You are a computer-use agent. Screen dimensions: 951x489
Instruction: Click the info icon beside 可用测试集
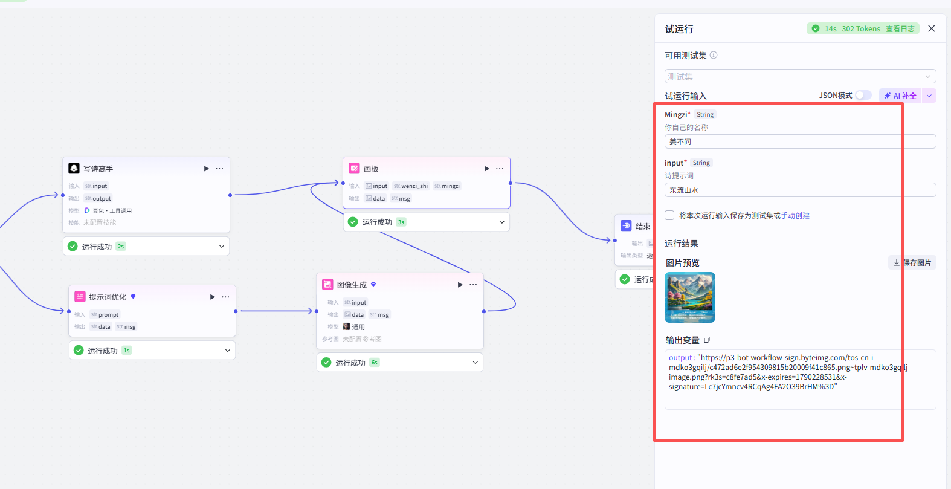coord(714,55)
